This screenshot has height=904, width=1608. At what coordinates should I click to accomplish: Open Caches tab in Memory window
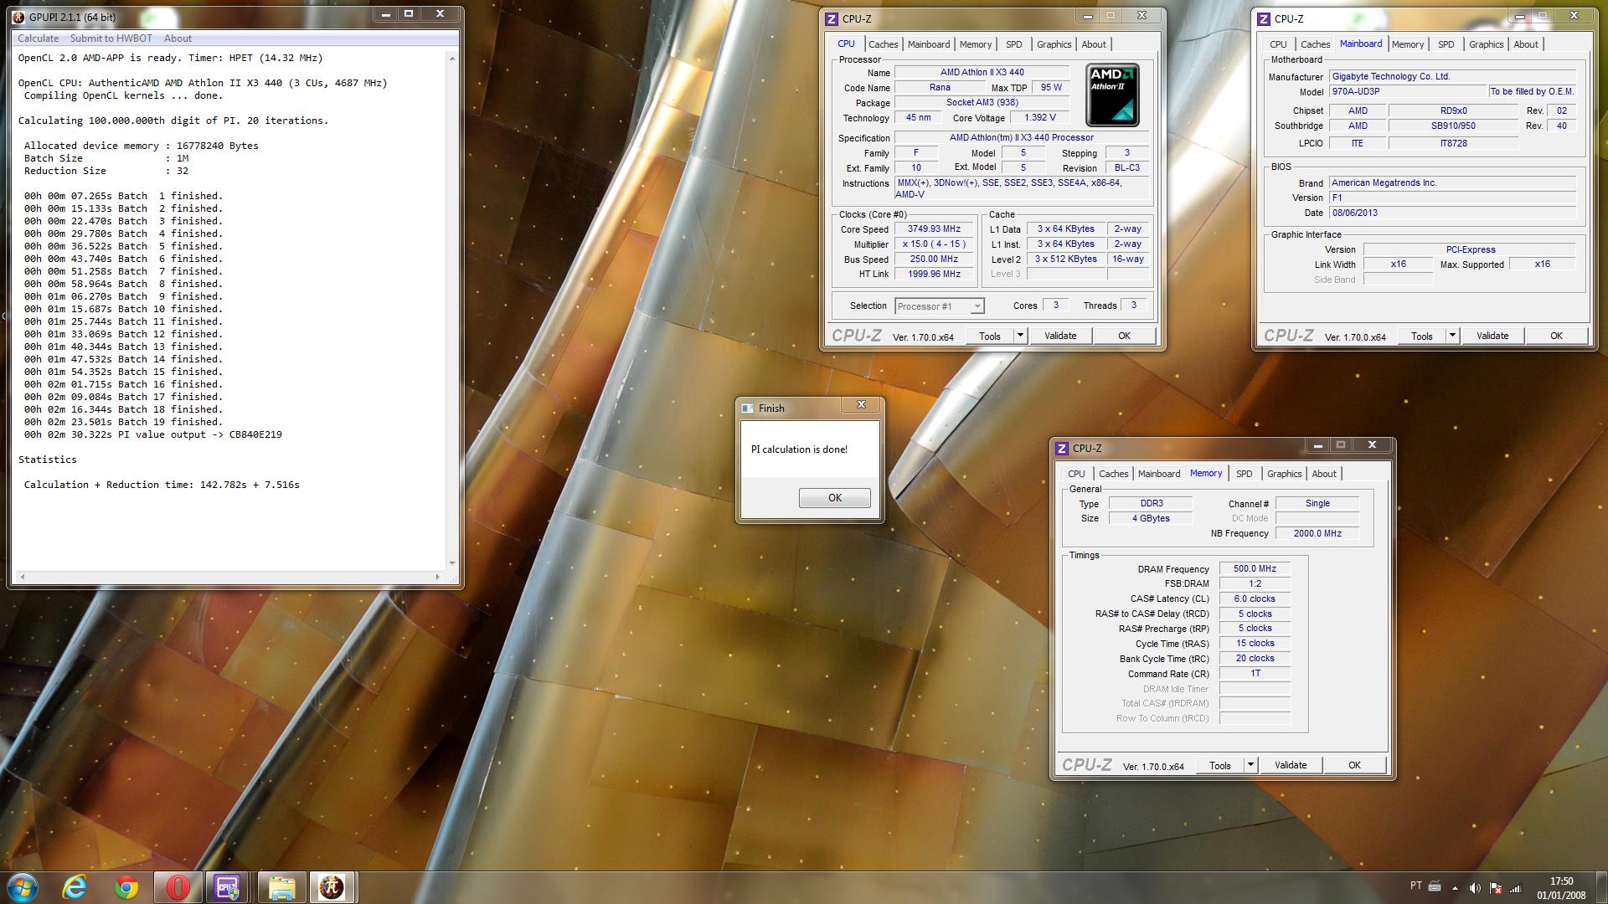coord(1113,474)
